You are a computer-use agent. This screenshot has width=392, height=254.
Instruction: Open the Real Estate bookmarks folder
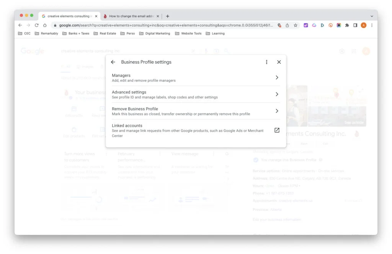tap(105, 34)
